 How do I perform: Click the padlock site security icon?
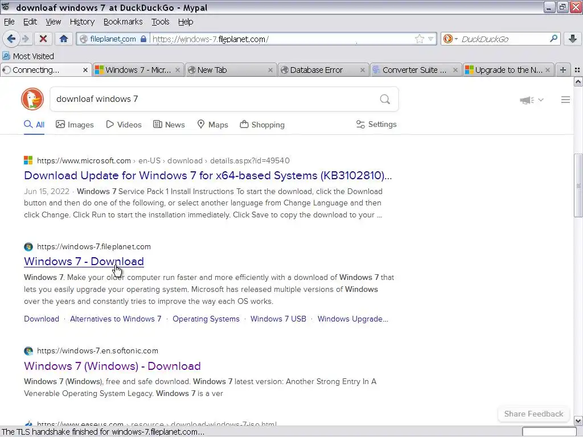click(143, 39)
